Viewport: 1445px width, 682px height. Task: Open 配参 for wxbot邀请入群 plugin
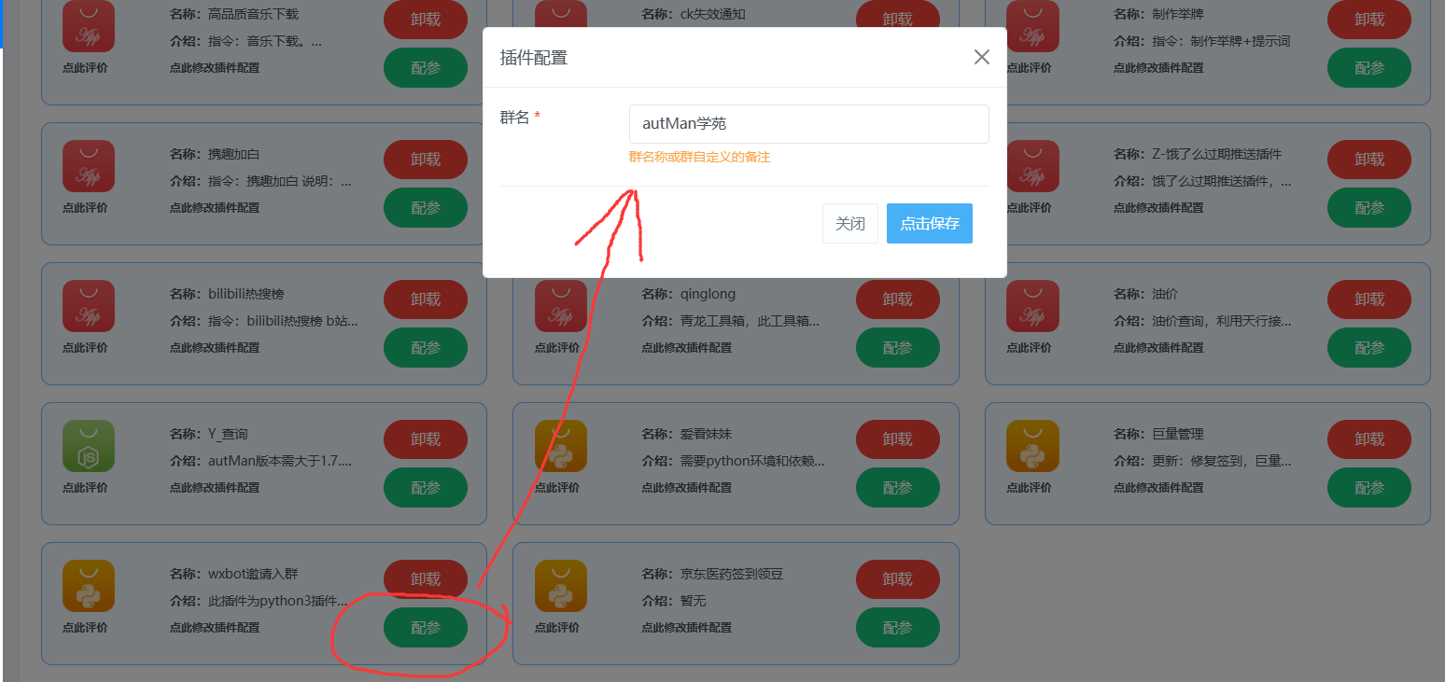coord(426,627)
